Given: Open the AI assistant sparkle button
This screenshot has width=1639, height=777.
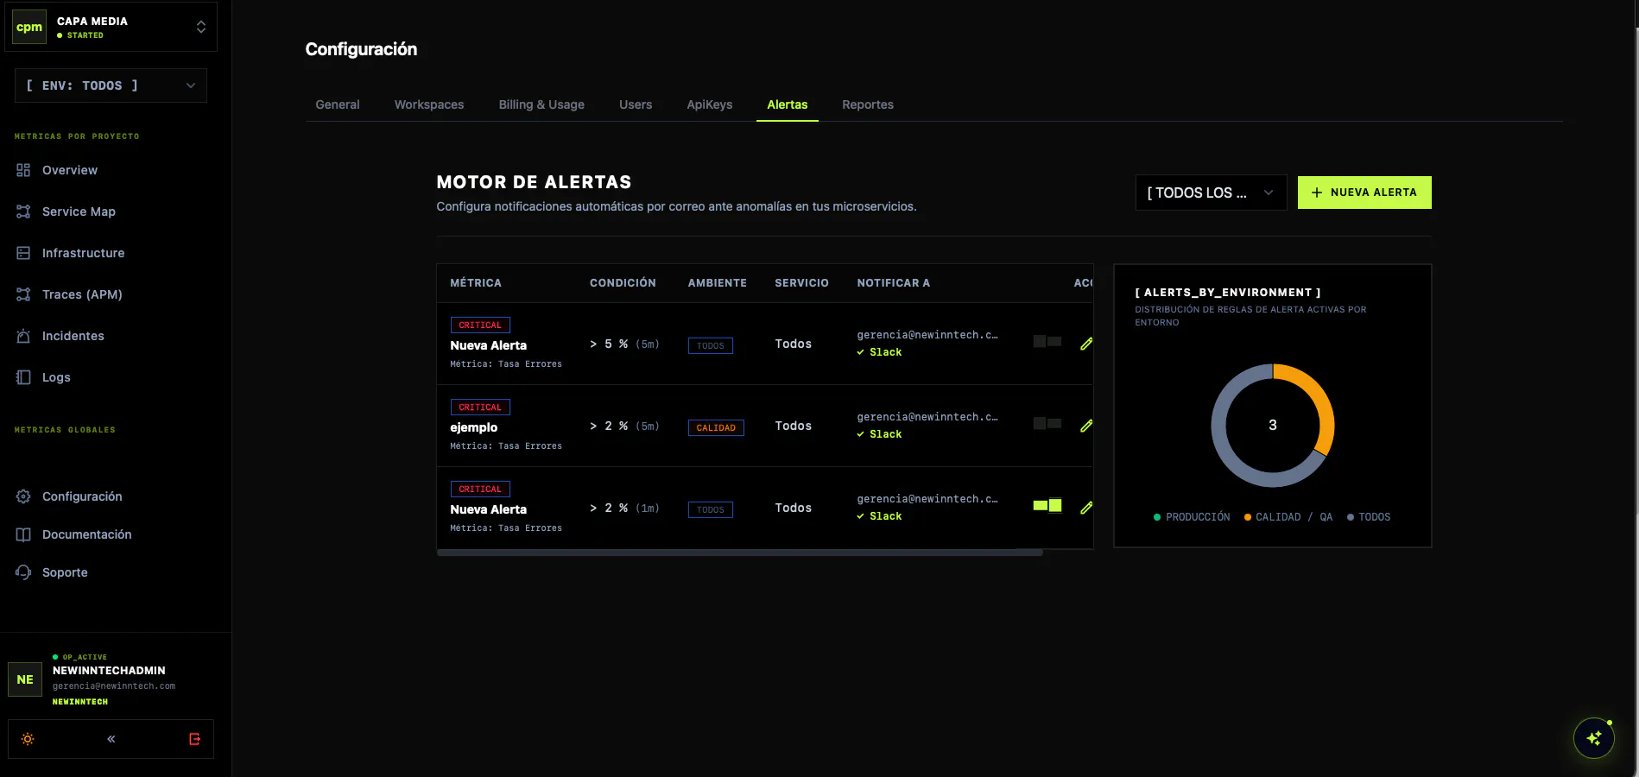Looking at the screenshot, I should (1594, 738).
